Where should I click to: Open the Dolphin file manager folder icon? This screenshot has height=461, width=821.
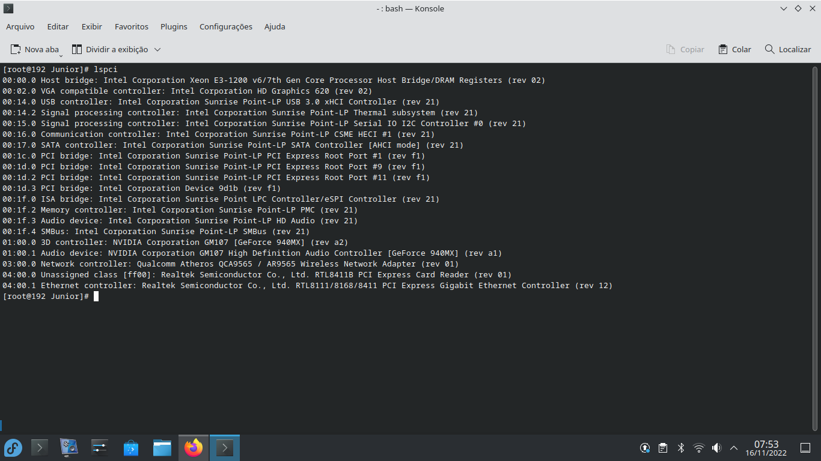[162, 447]
